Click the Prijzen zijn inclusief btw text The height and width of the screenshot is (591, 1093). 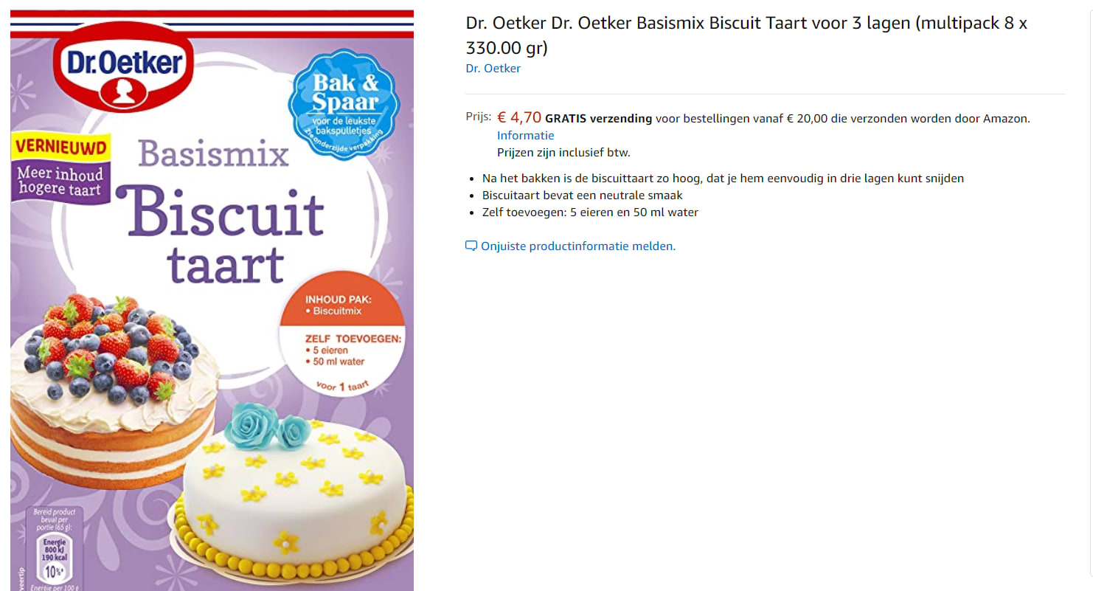tap(563, 153)
